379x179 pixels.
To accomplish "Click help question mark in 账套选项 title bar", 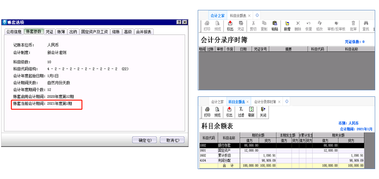I will (179, 22).
